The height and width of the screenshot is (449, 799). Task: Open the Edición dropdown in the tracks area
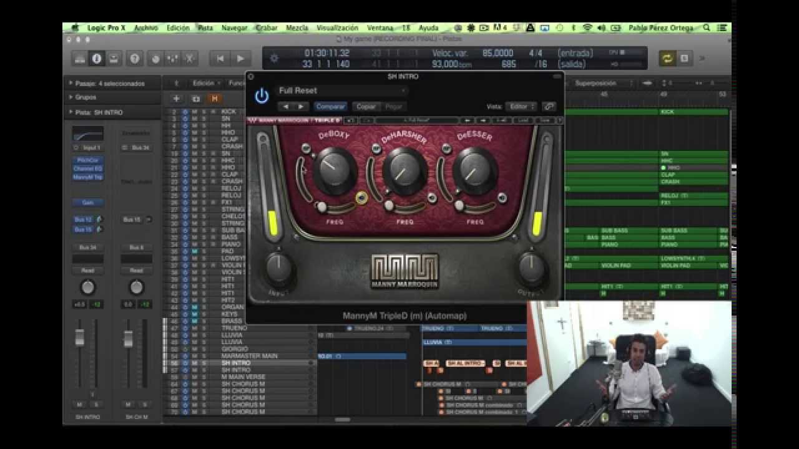207,83
